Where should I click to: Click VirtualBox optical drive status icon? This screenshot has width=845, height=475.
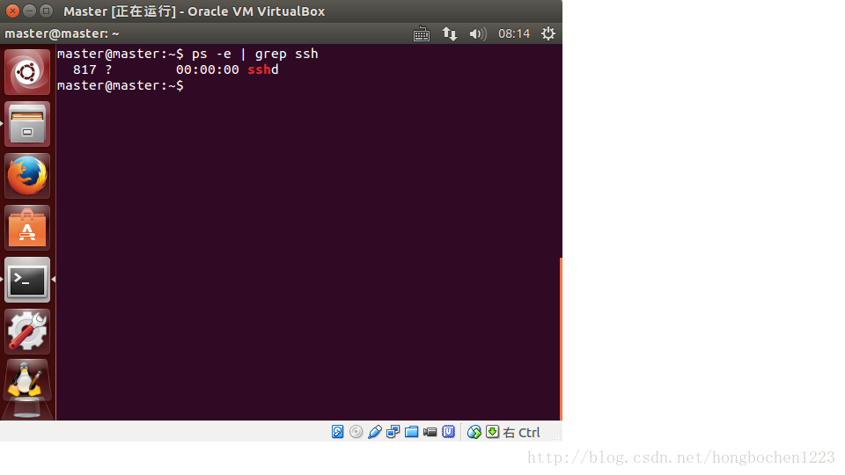click(356, 432)
